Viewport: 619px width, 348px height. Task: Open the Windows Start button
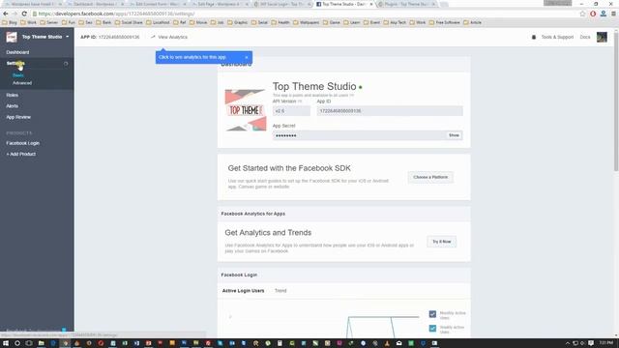coord(6,343)
